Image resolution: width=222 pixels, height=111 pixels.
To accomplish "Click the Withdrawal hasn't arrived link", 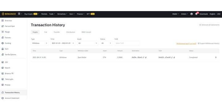I will [x=186, y=43].
